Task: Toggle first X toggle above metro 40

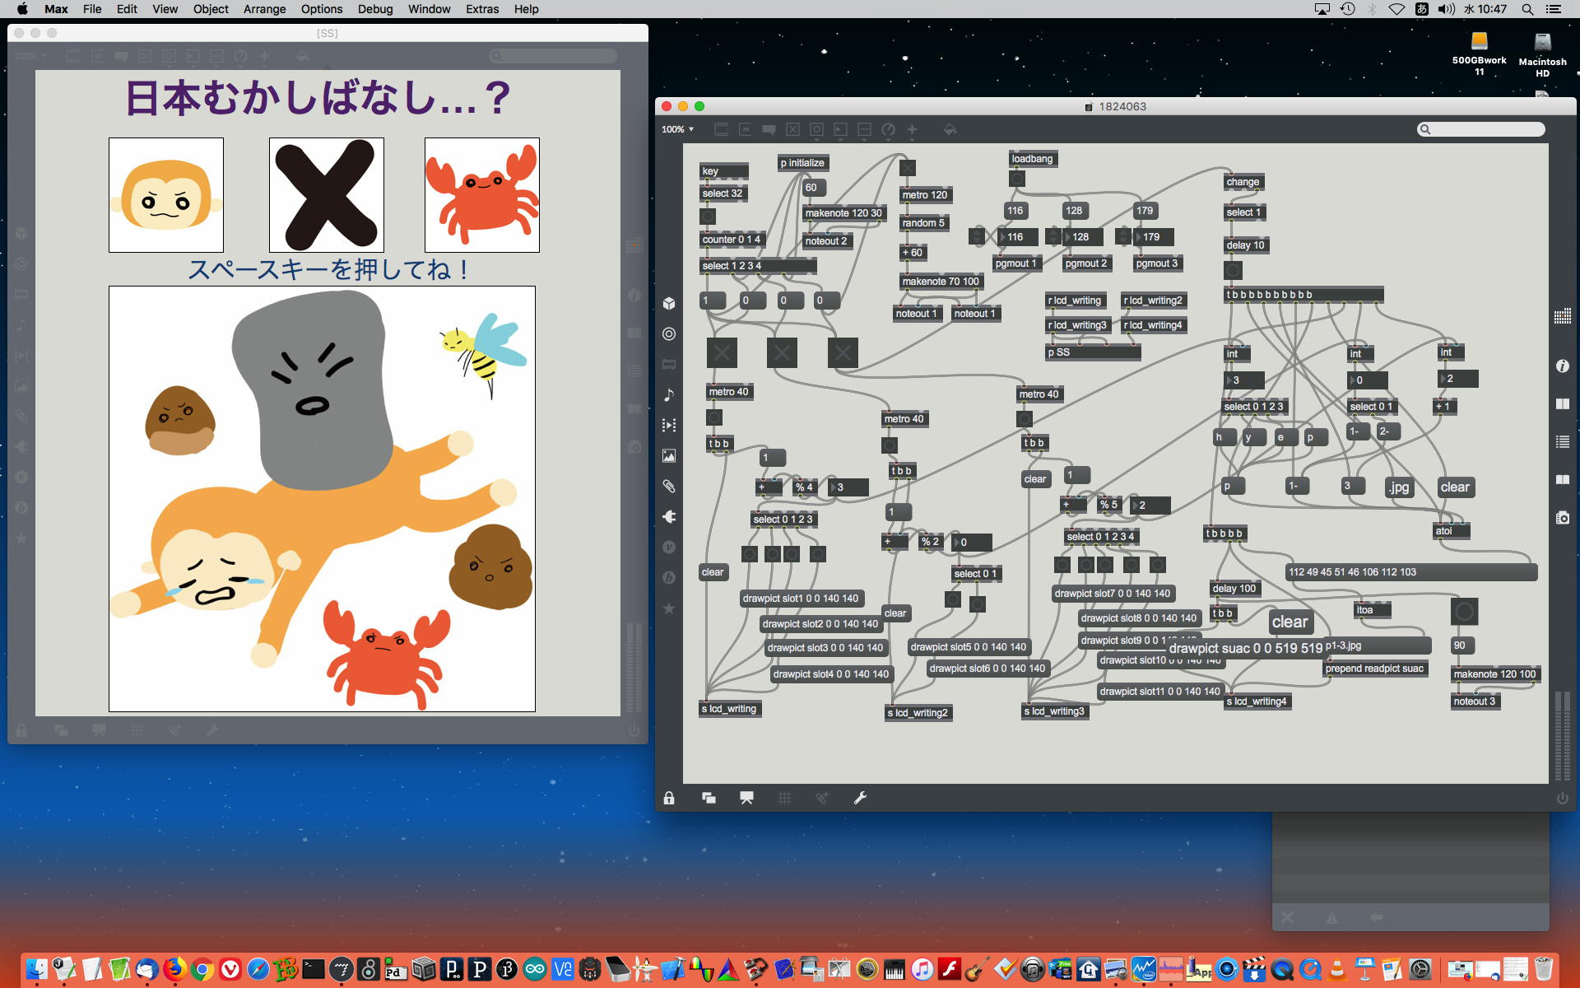Action: tap(722, 353)
